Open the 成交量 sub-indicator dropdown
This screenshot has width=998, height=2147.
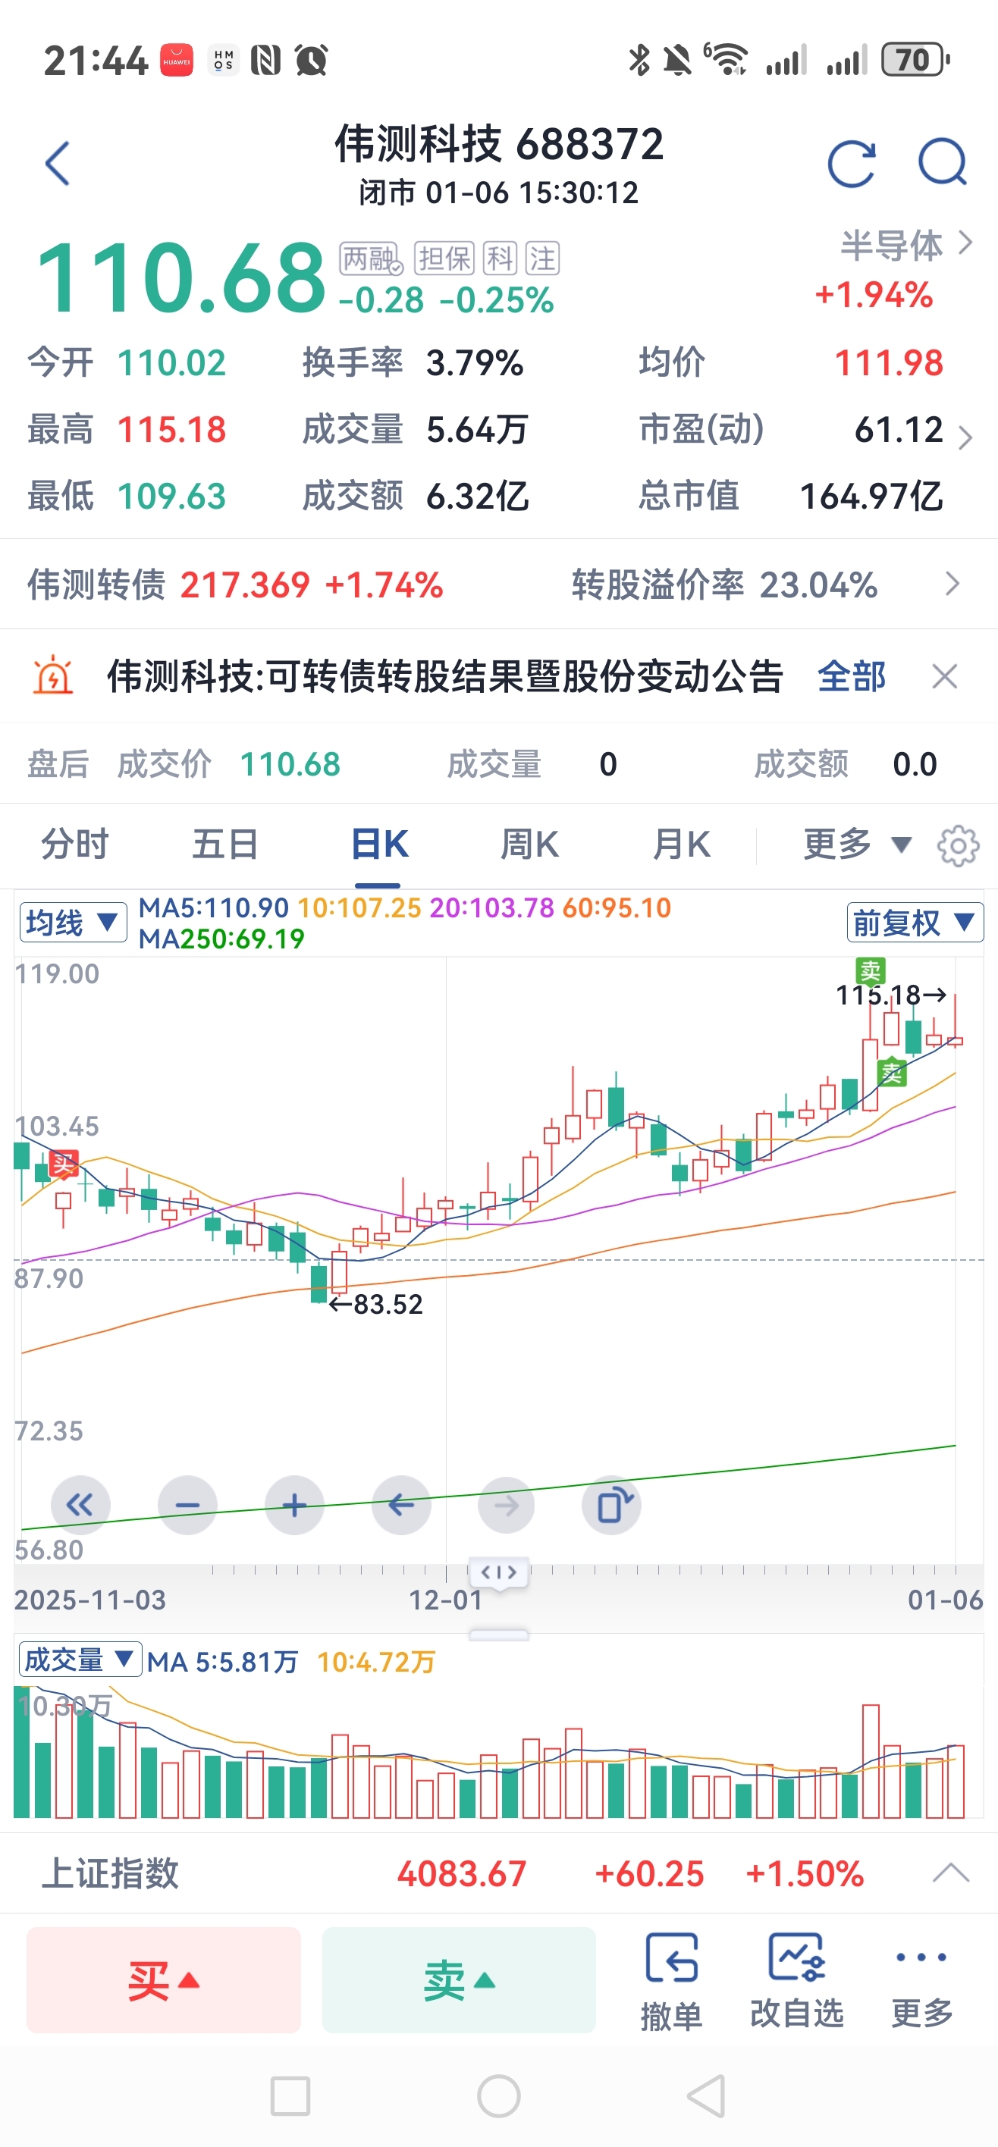coord(80,1660)
